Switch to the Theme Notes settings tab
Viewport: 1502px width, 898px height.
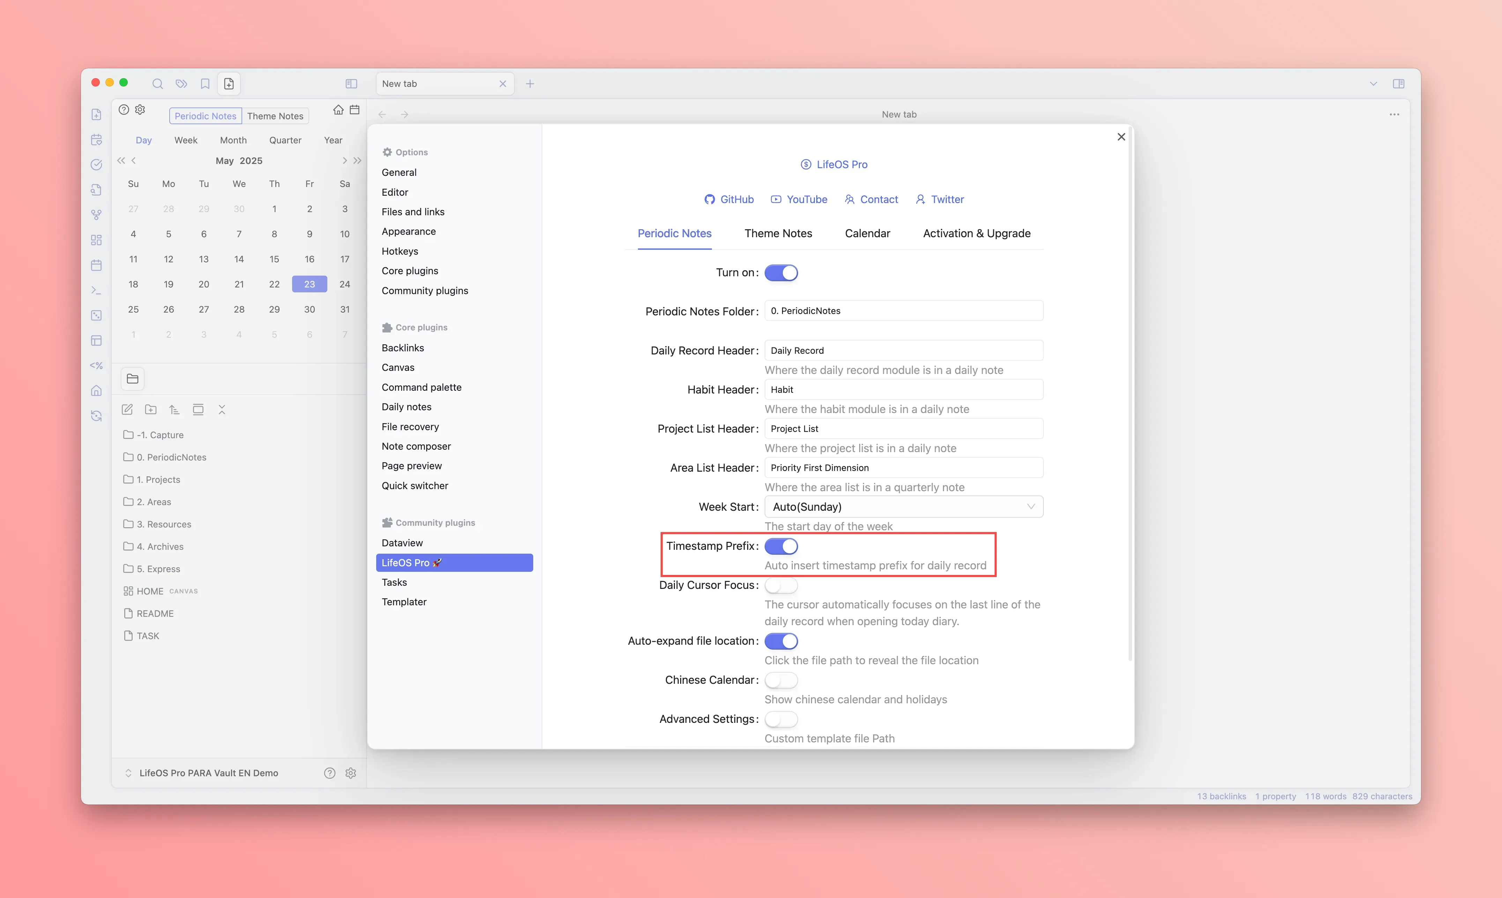click(x=778, y=234)
